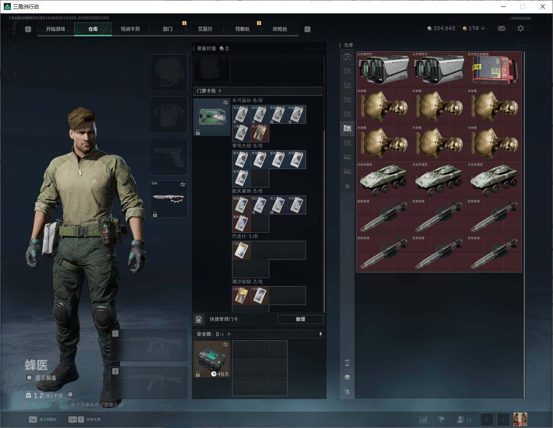Click the 安全箱 case image with 48天
The width and height of the screenshot is (553, 428).
pyautogui.click(x=212, y=359)
